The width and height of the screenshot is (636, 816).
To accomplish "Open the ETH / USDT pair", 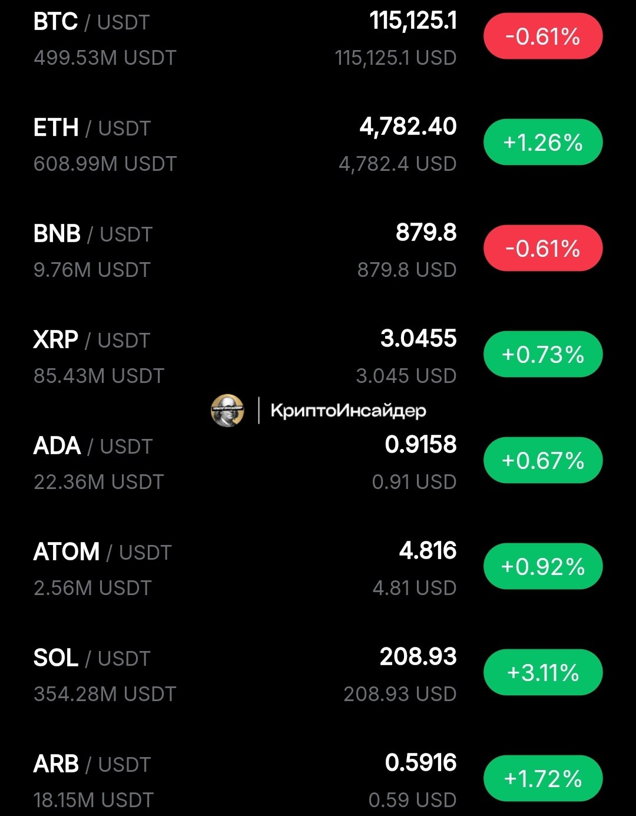I will [318, 144].
